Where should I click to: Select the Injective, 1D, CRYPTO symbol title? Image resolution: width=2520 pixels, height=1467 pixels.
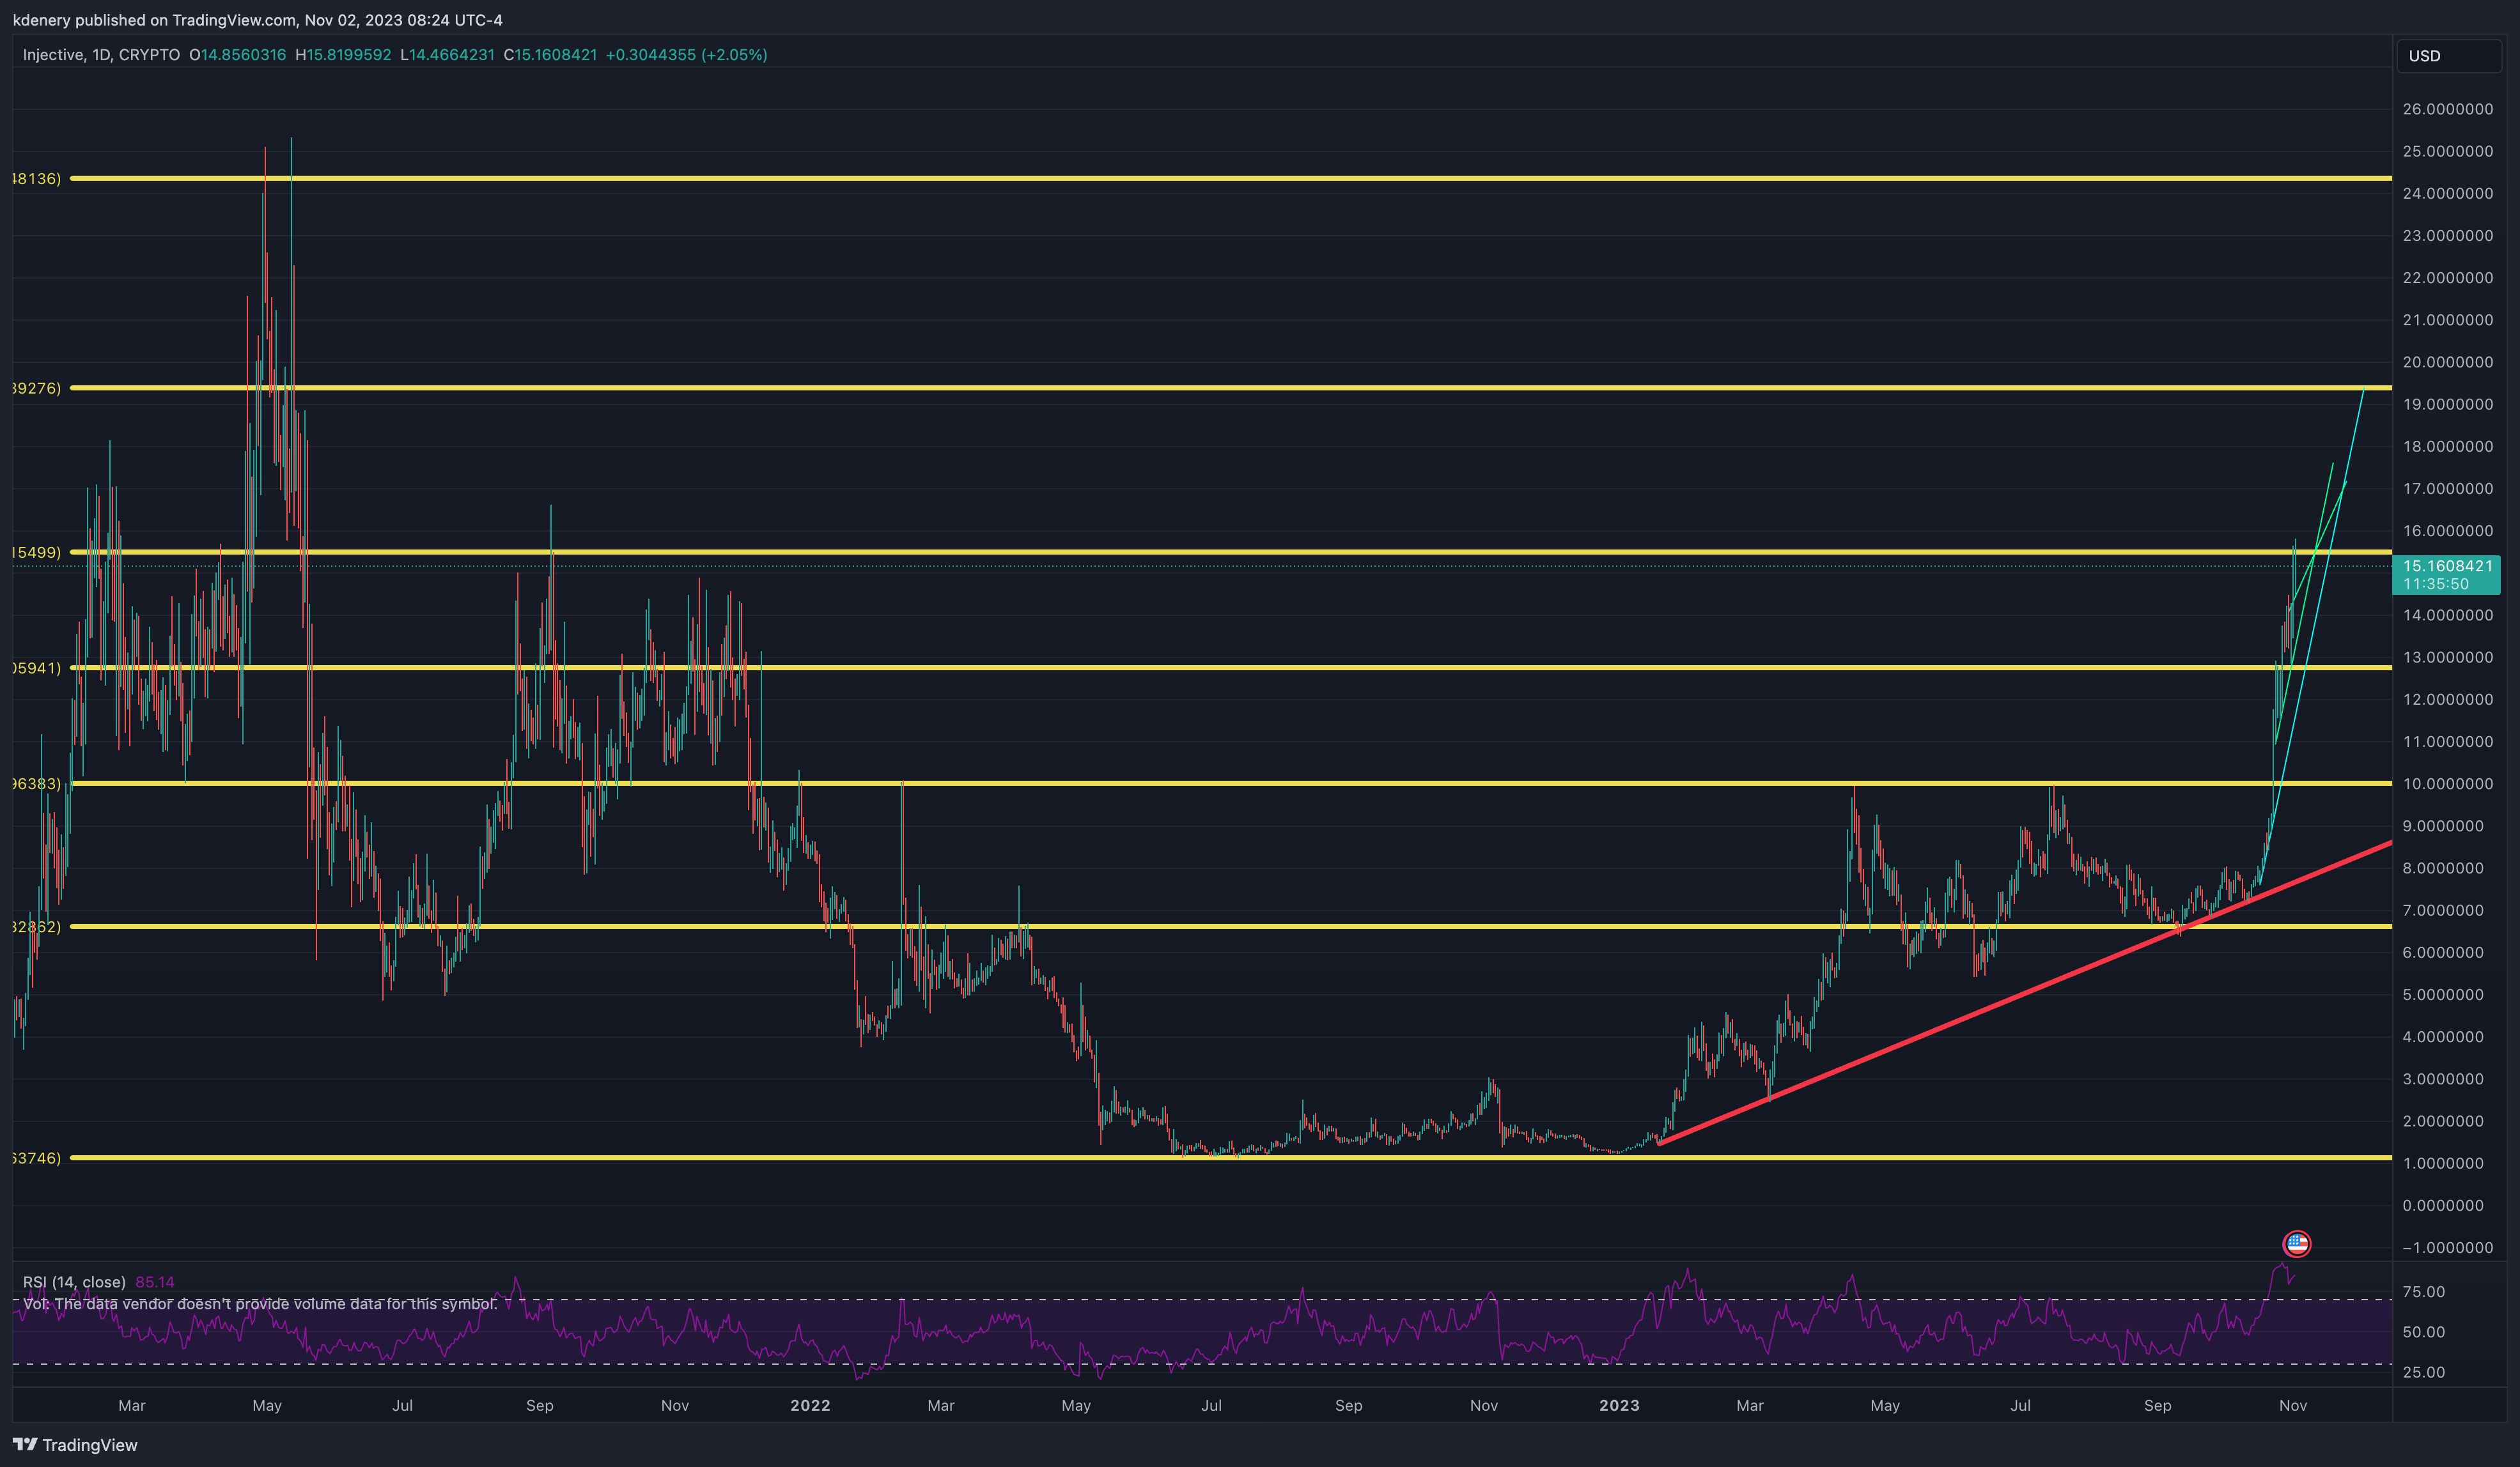(101, 55)
